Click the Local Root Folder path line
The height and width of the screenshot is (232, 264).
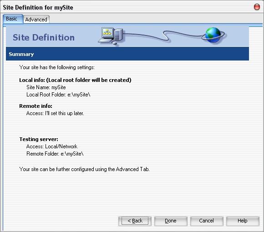(x=58, y=95)
